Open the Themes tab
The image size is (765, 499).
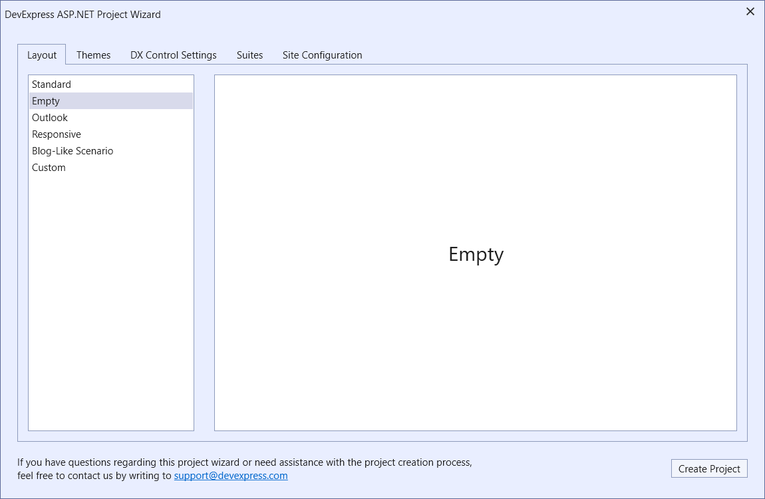[93, 55]
